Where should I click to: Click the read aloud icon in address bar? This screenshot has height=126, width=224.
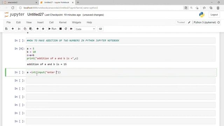pos(186,8)
